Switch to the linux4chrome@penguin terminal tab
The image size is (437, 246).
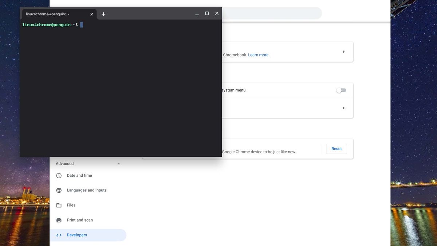[x=51, y=14]
